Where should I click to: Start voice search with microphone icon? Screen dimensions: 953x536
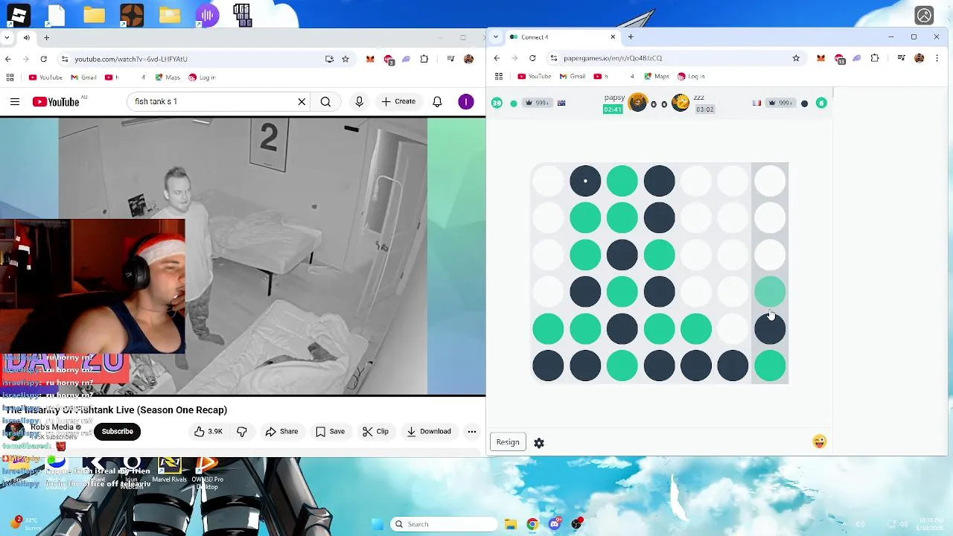click(x=359, y=101)
